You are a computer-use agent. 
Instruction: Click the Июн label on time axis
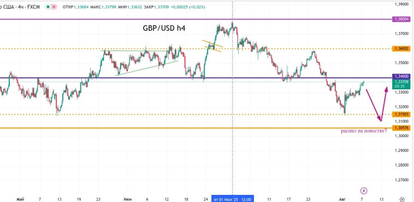coord(127,199)
